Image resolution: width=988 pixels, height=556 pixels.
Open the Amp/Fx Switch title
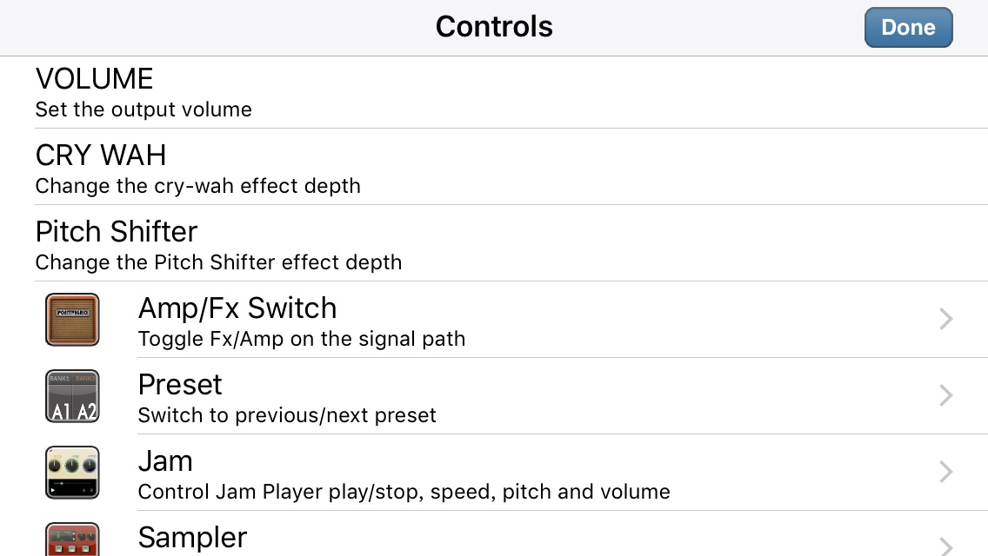click(237, 308)
